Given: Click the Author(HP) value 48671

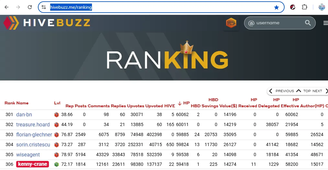Looking at the screenshot, I should tap(317, 154).
